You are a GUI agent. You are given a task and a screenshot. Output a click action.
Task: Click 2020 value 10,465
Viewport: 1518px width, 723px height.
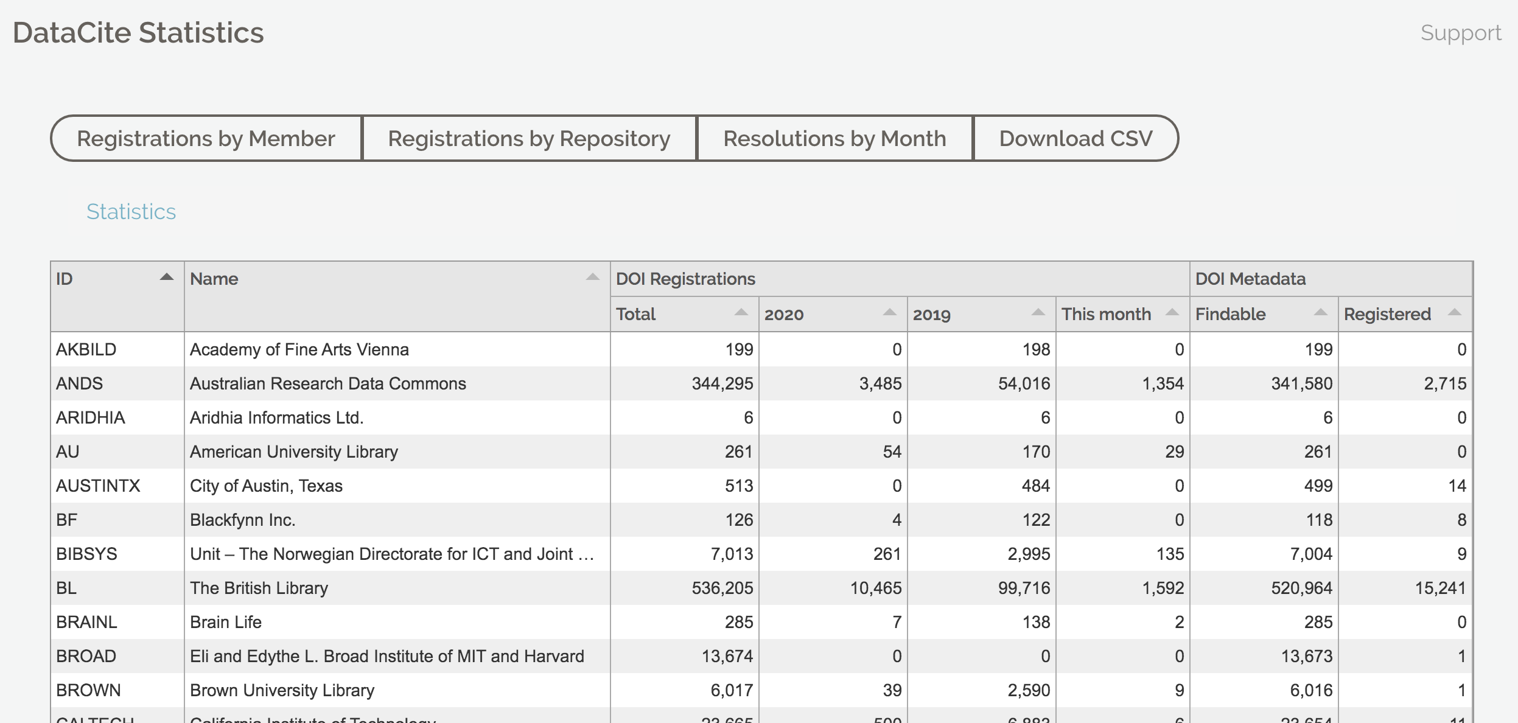pyautogui.click(x=876, y=588)
